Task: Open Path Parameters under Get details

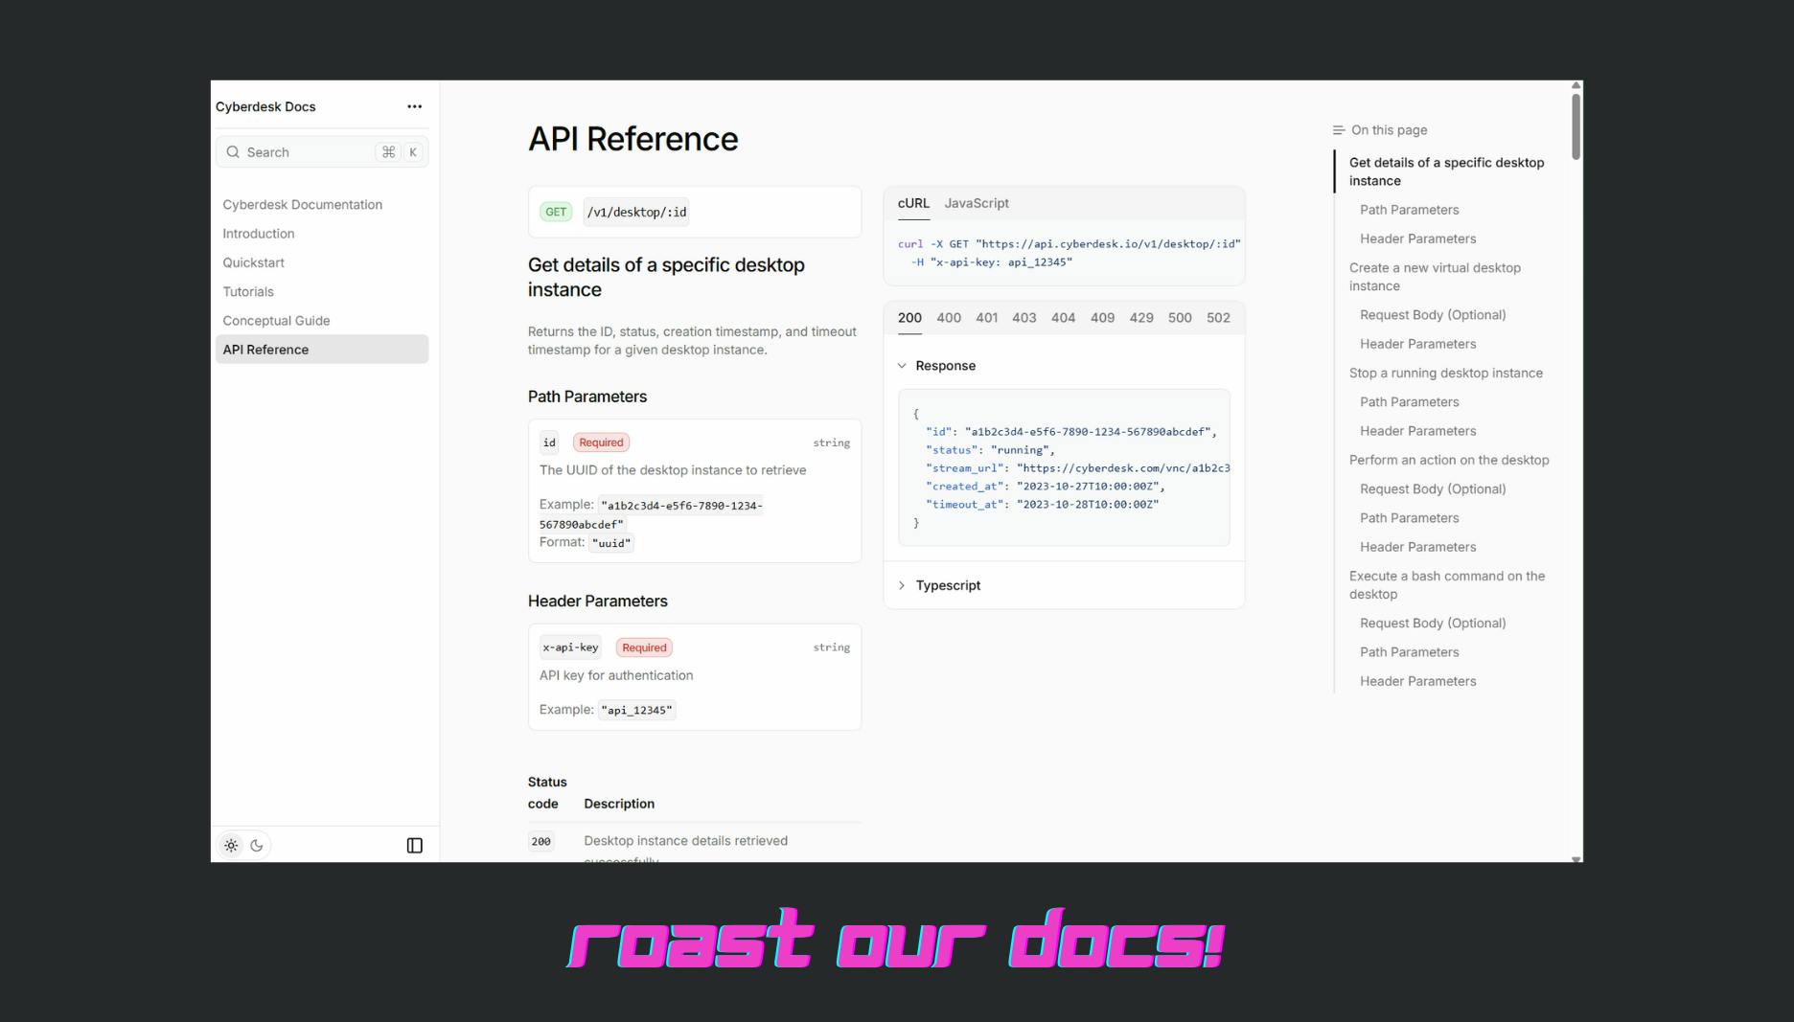Action: pyautogui.click(x=1409, y=210)
